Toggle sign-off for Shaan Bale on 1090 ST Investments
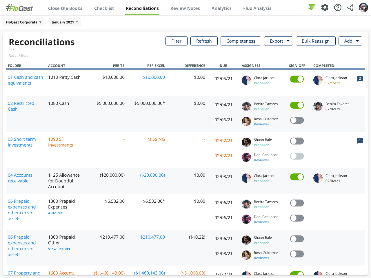Screen dimensions: 371x278 [x=297, y=141]
